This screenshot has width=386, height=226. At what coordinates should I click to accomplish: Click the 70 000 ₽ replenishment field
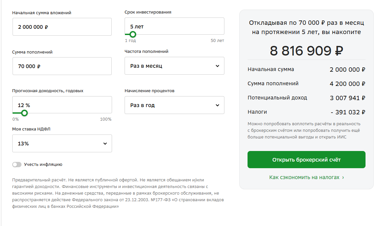(x=62, y=66)
